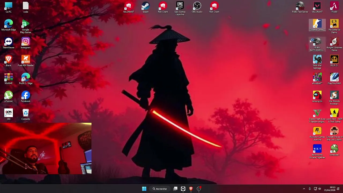This screenshot has height=193, width=343.
Task: Launch Schedule I desktop icon
Action: (x=334, y=151)
